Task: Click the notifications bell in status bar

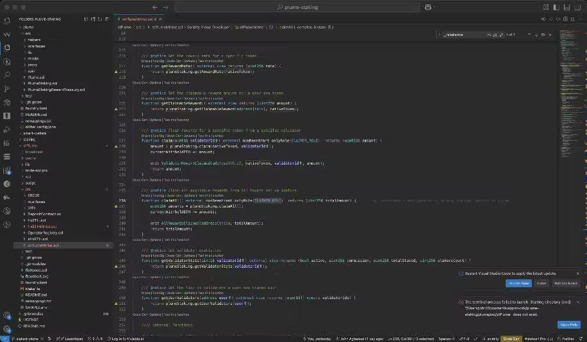Action: pyautogui.click(x=581, y=339)
